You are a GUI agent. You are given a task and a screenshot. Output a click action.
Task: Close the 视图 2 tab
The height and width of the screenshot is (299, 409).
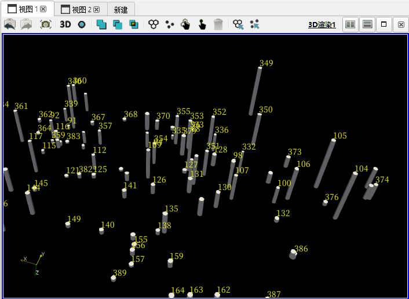[97, 10]
